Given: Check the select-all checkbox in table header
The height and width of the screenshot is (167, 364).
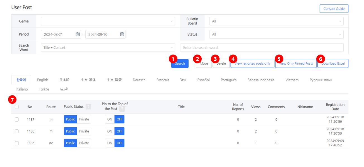Looking at the screenshot, I should [17, 107].
